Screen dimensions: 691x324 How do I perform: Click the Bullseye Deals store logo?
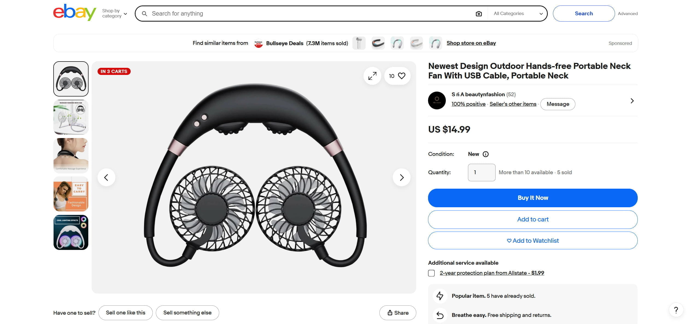tap(258, 43)
